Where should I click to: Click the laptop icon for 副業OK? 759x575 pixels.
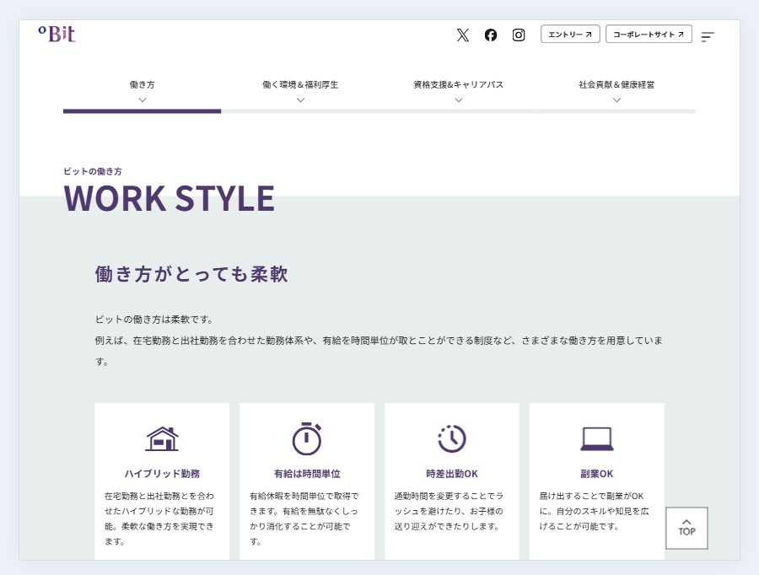596,438
